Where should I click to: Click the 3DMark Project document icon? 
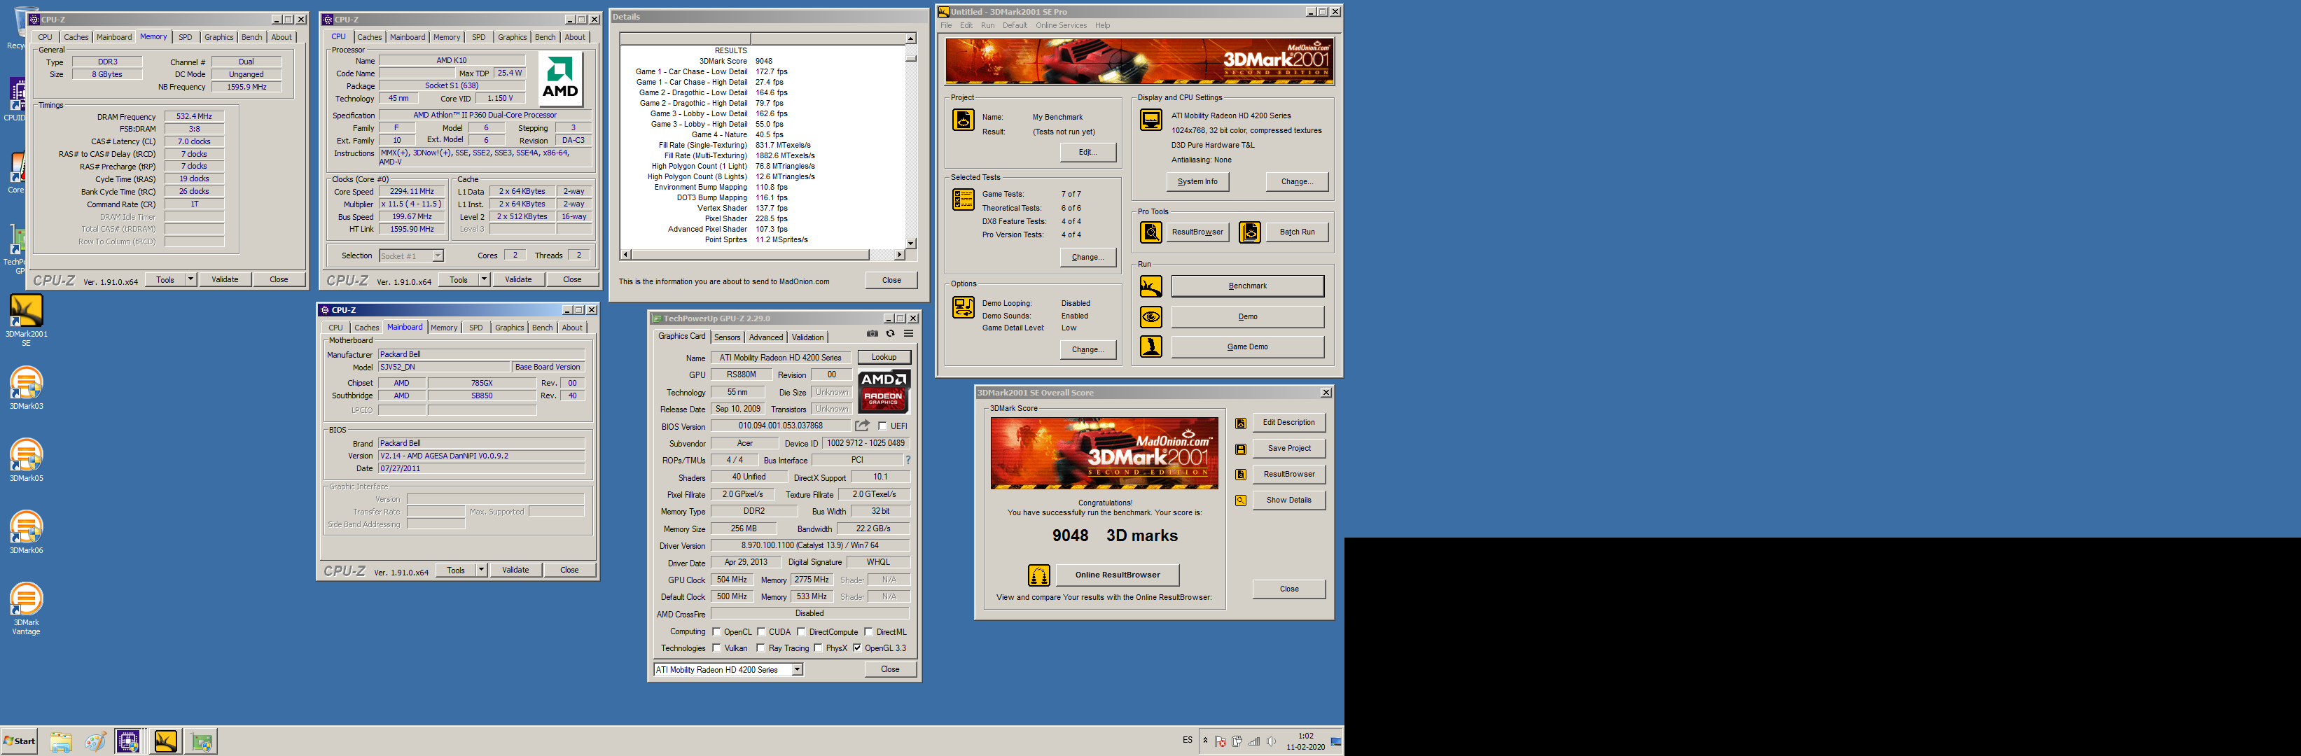[x=963, y=120]
